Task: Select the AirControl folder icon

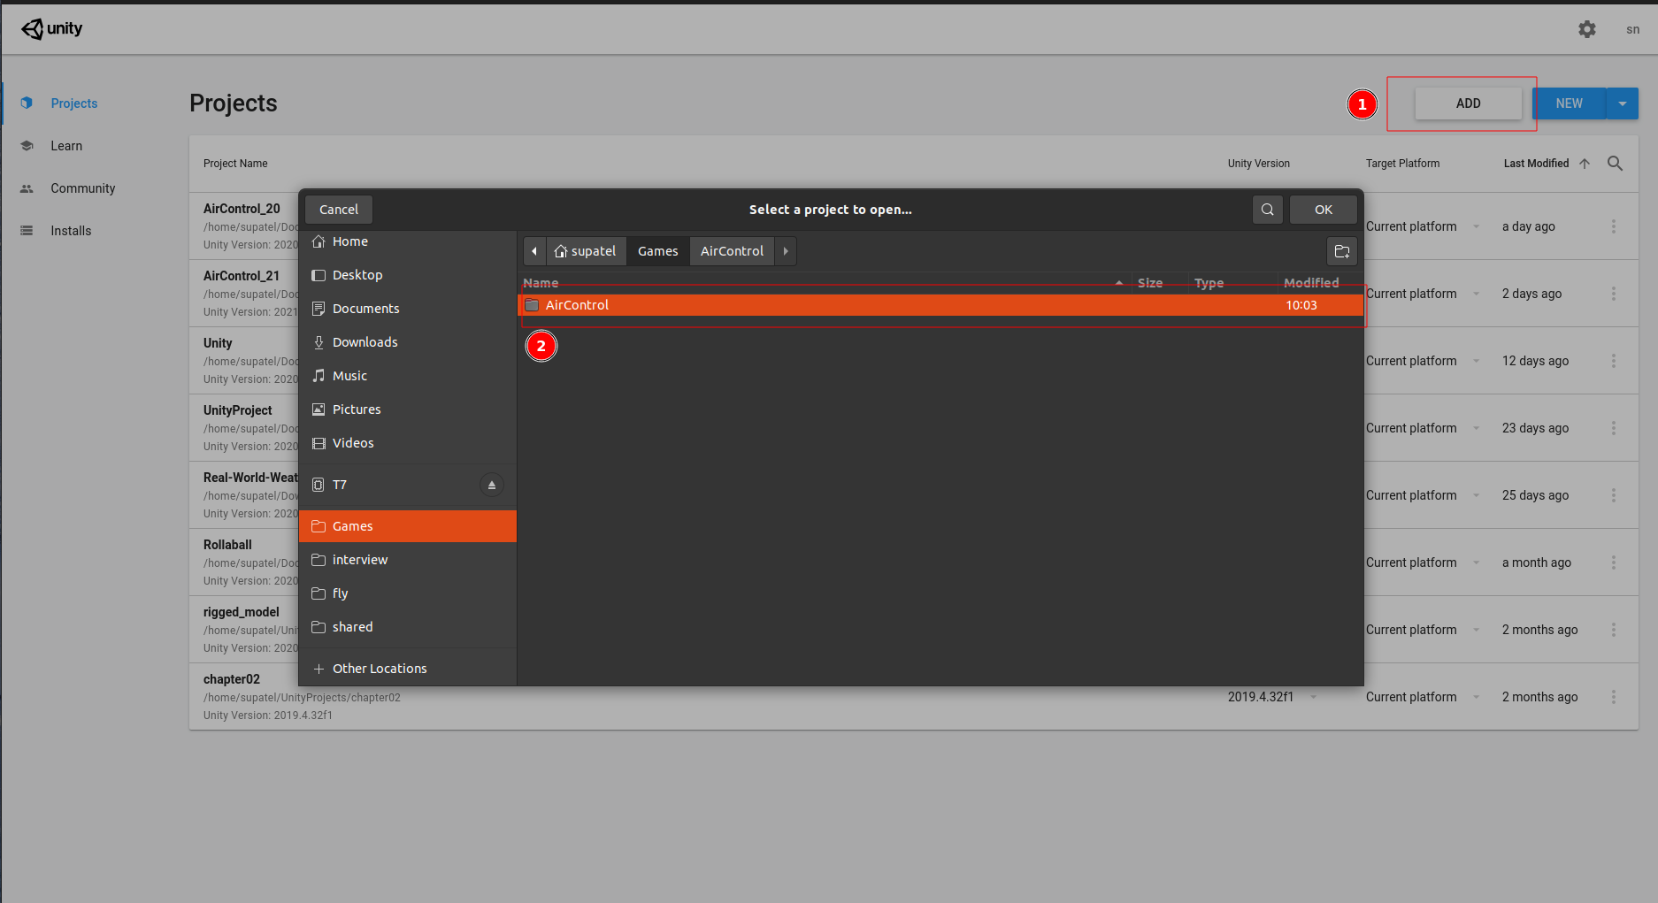Action: click(x=532, y=305)
